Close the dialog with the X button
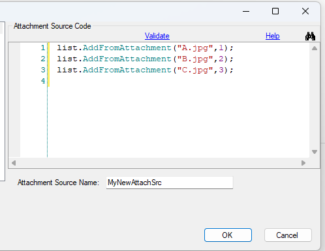 click(305, 11)
